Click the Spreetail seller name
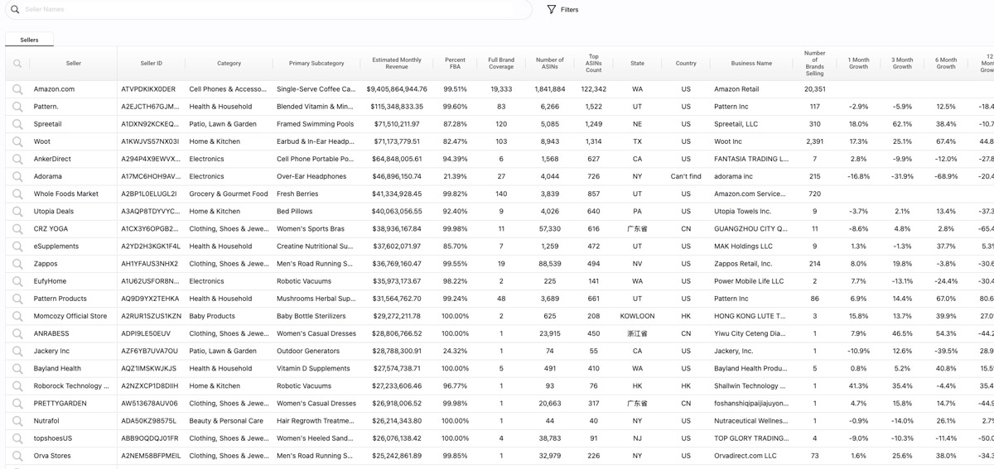994x469 pixels. 48,124
